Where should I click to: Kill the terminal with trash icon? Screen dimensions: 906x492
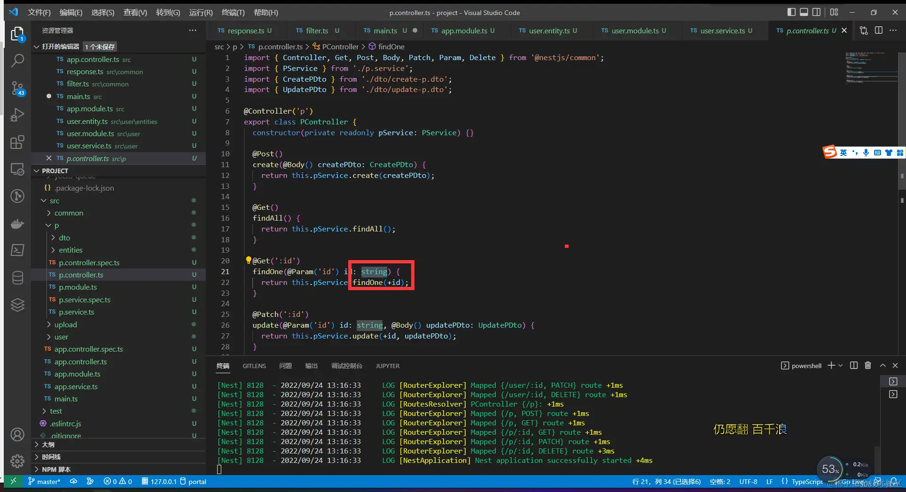[868, 365]
